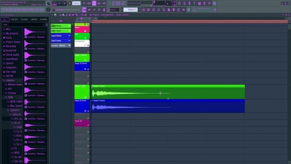291x164 pixels.
Task: Click the tempo field showing 128
Action: [76, 3]
